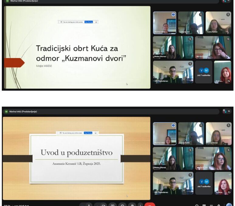Click muted mic icon on Ivona Kovač's upper tile

tap(228, 14)
